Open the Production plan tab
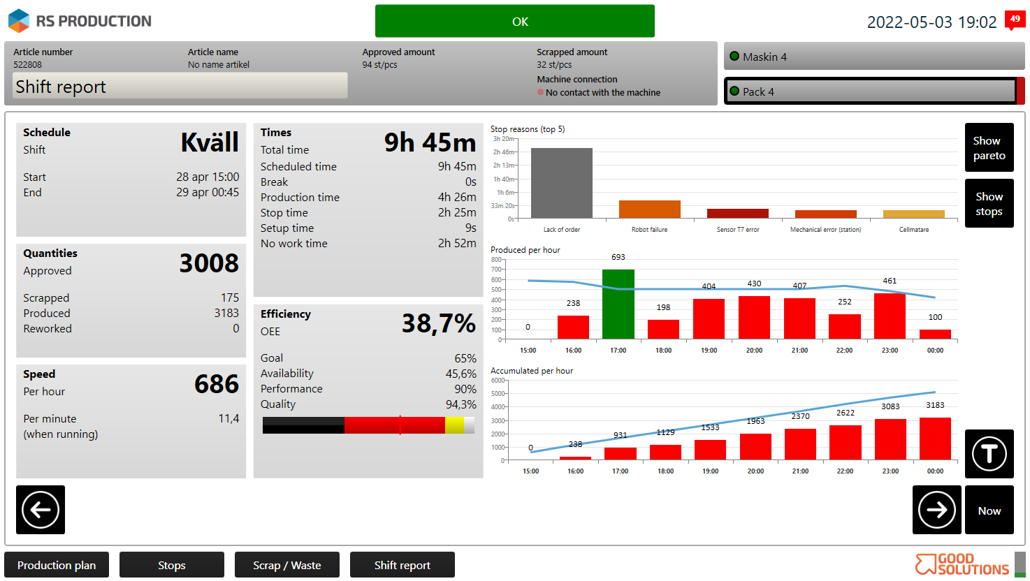Viewport: 1030px width, 581px height. (57, 565)
